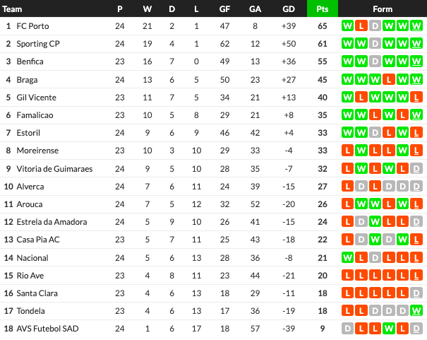Select the draw badge in Sporting CP's form
Image resolution: width=427 pixels, height=340 pixels.
[375, 44]
